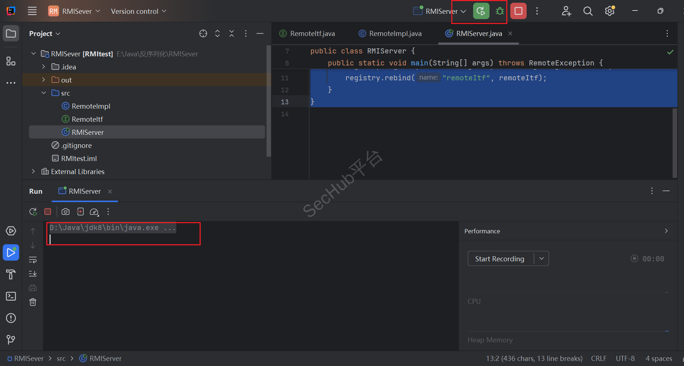This screenshot has height=366, width=684.
Task: Toggle scroll to end of console
Action: (33, 274)
